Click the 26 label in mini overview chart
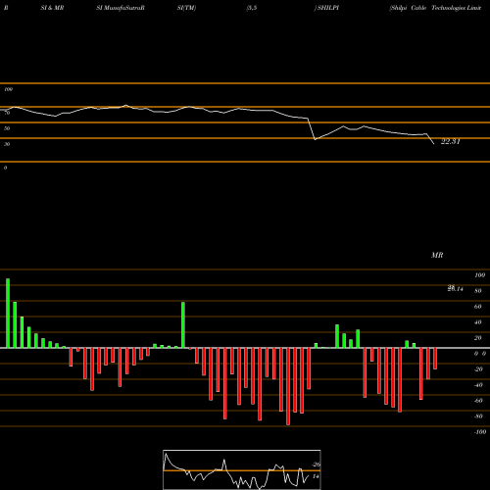Image resolution: width=490 pixels, height=490 pixels. click(316, 465)
